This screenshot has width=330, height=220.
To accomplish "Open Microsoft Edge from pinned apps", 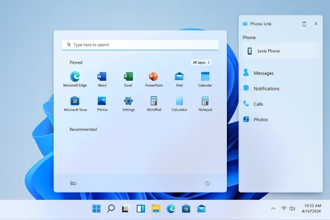I will [x=75, y=79].
